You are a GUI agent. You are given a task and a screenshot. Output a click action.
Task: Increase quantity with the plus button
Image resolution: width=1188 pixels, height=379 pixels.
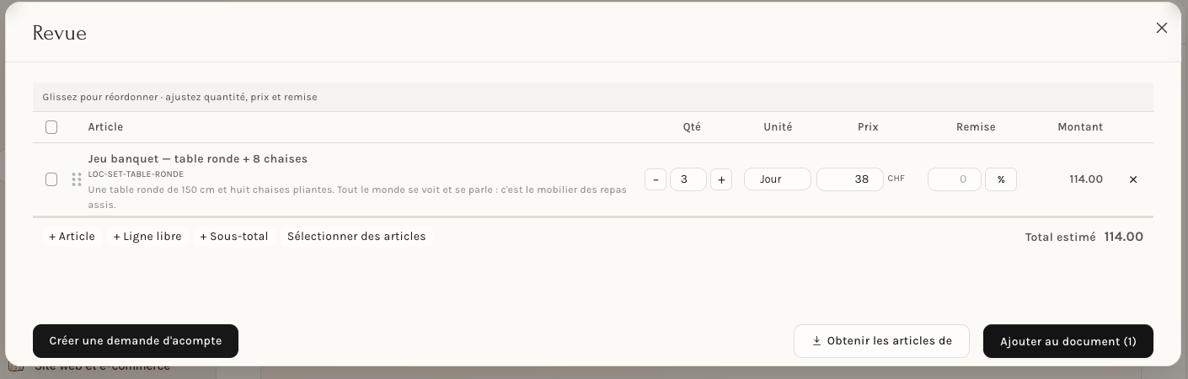pos(721,179)
